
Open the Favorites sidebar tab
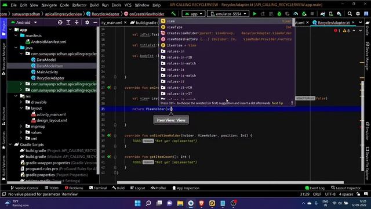coord(3,140)
